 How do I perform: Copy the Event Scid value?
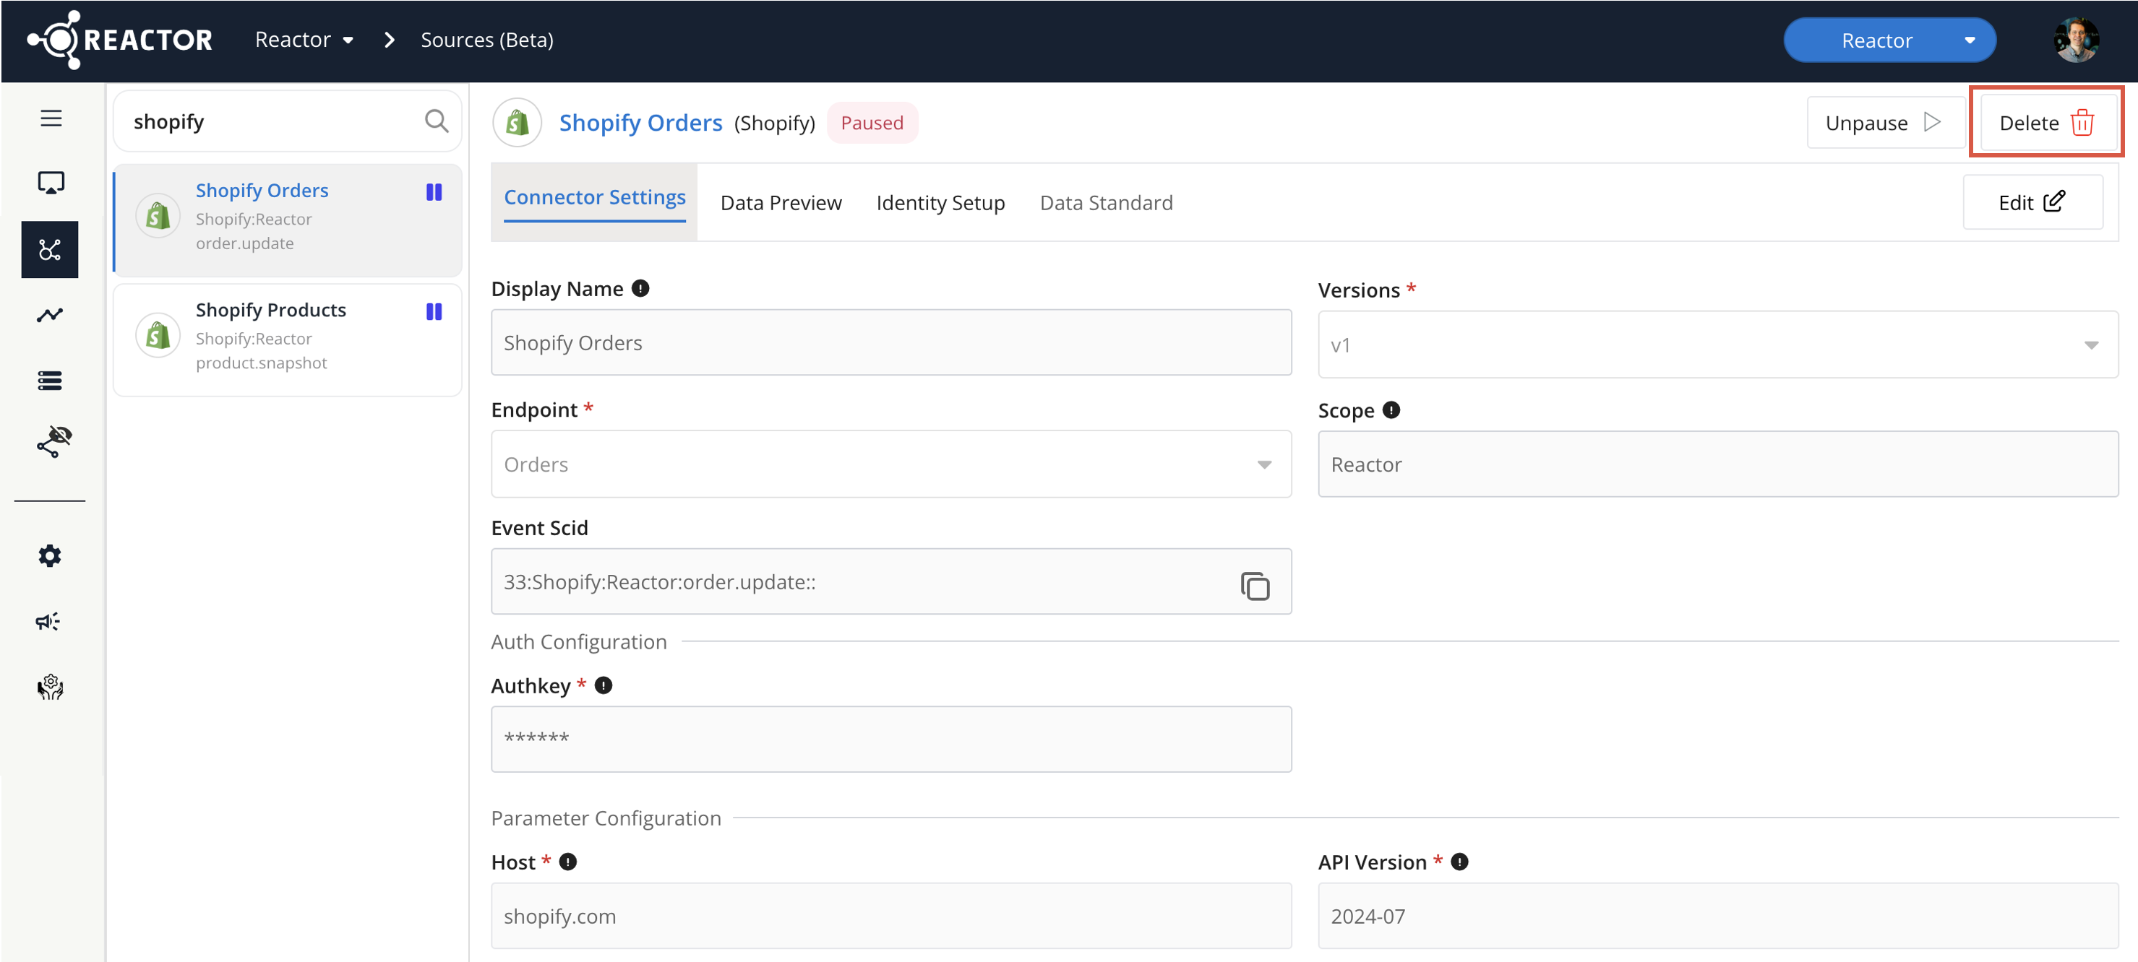click(x=1255, y=586)
